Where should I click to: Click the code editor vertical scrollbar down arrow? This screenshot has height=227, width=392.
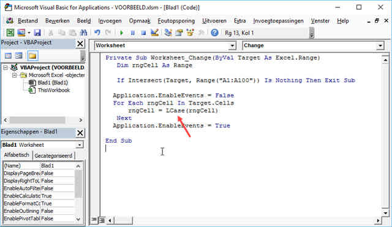pos(385,213)
